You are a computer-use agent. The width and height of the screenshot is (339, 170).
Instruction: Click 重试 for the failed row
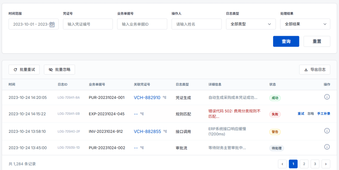pyautogui.click(x=301, y=114)
